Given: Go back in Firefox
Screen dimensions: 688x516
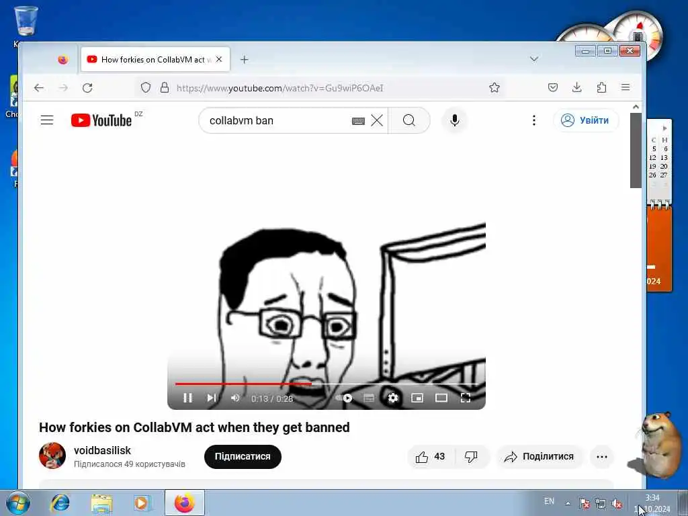Looking at the screenshot, I should 38,88.
